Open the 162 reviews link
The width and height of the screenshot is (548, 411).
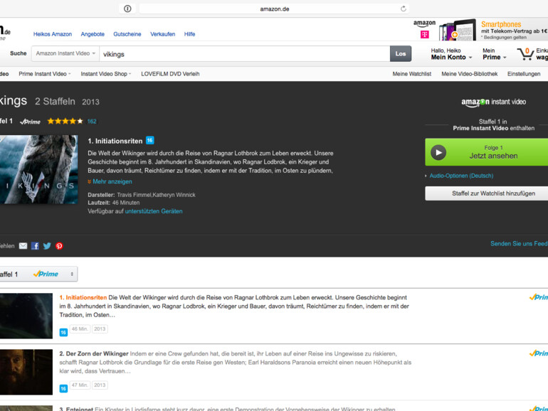coord(92,122)
